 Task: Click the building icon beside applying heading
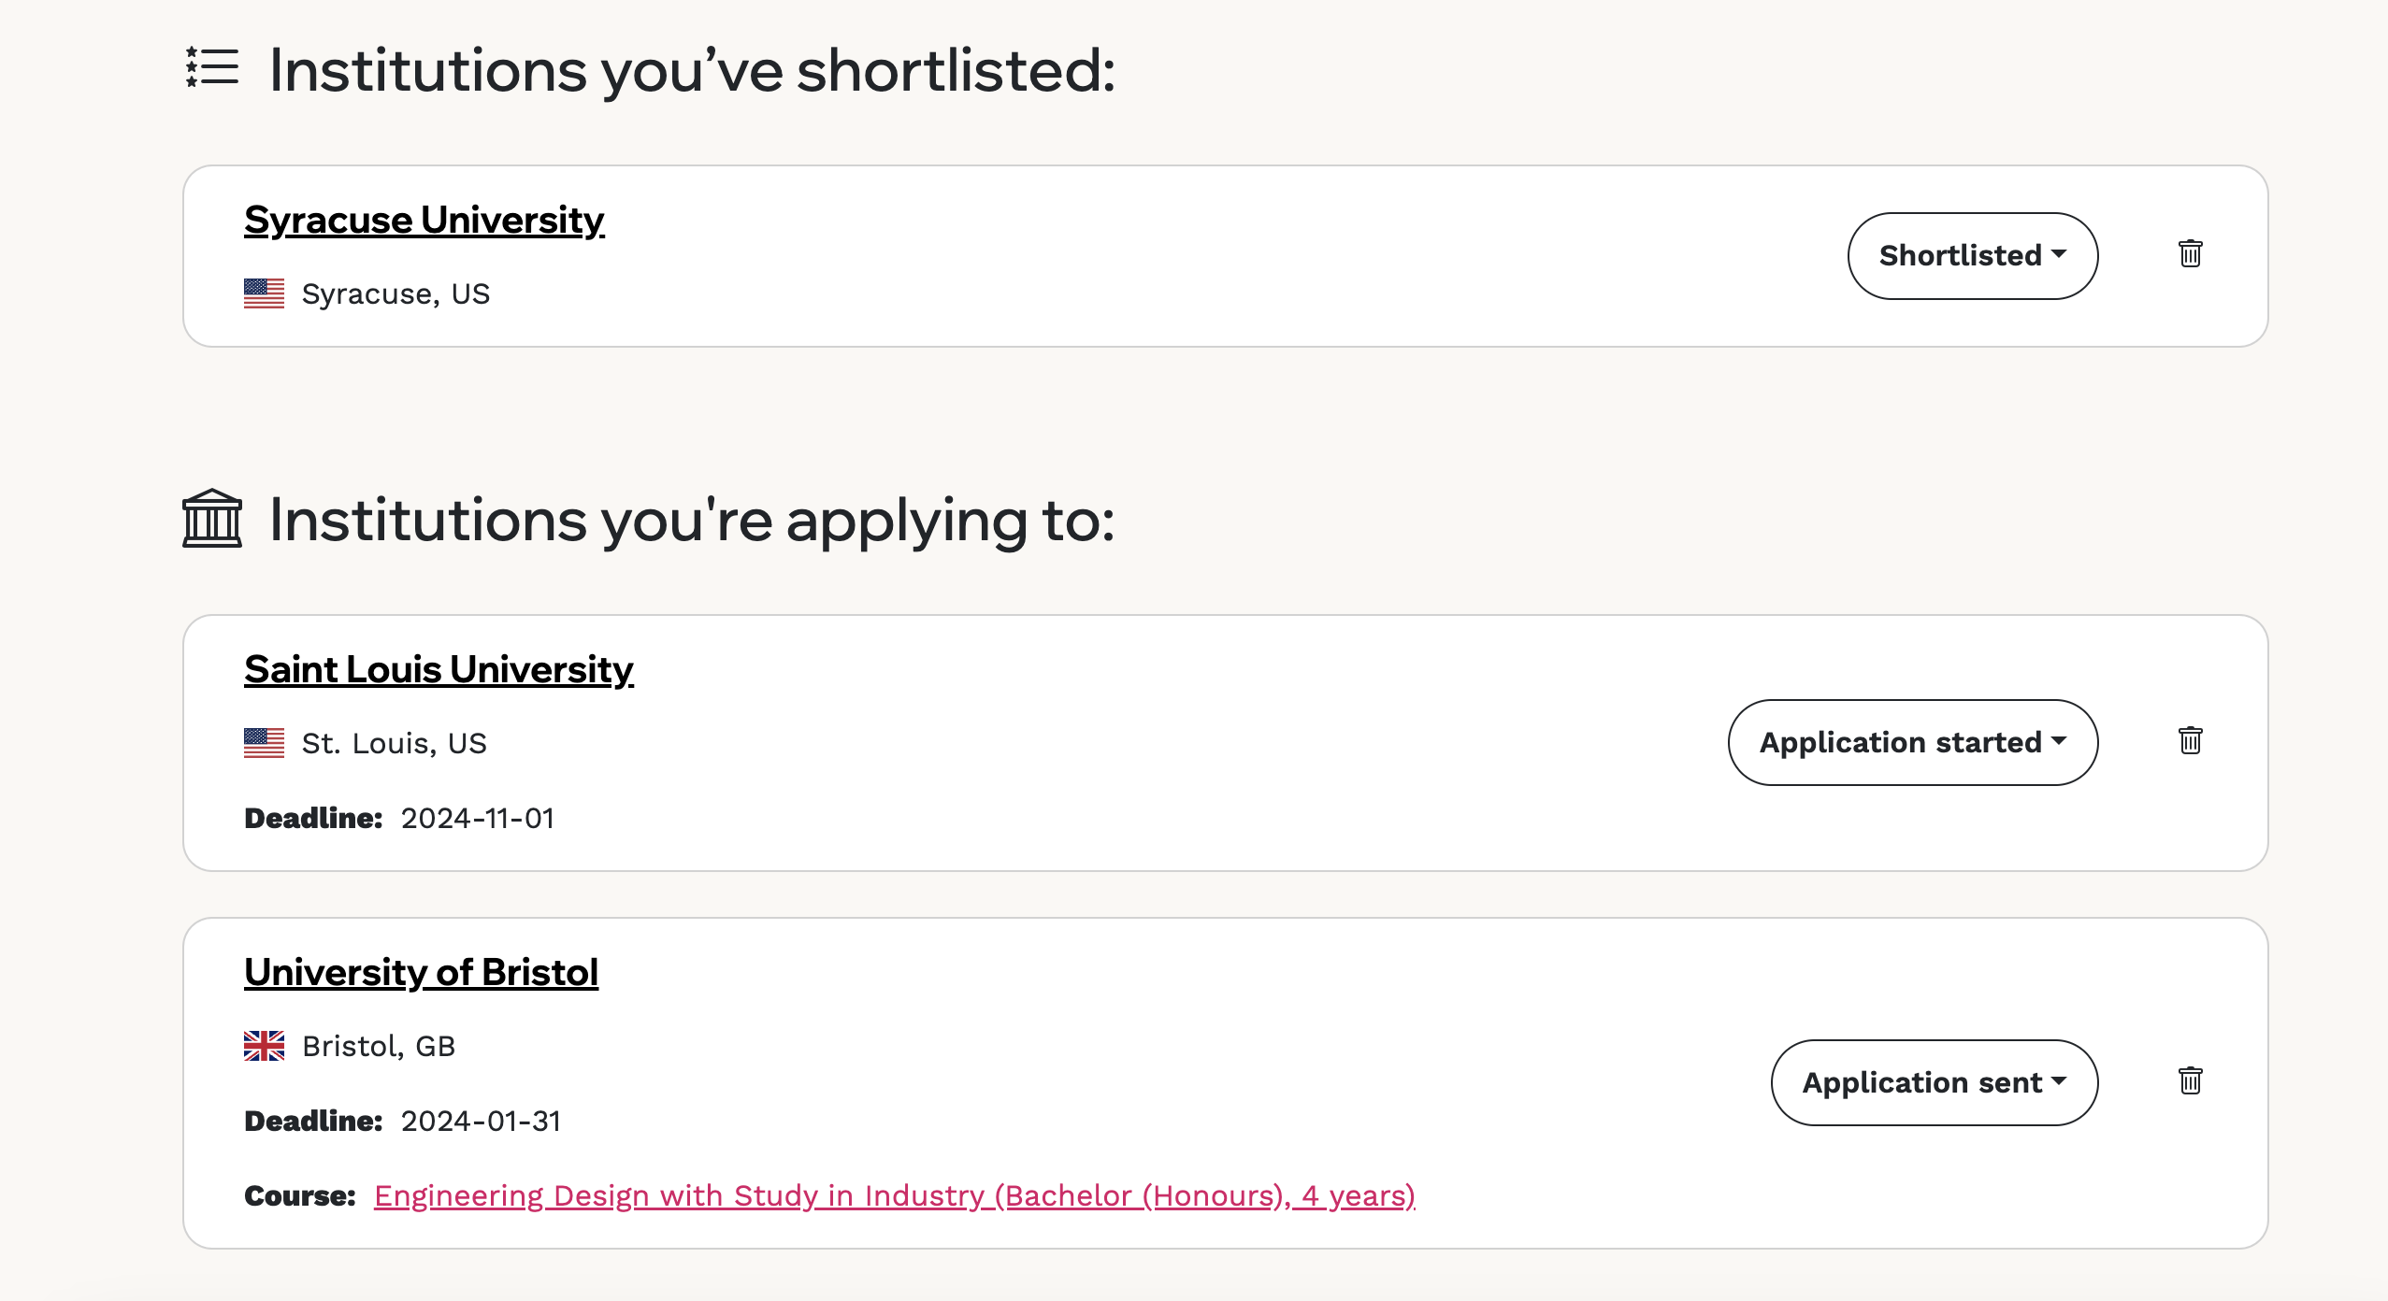(x=212, y=518)
